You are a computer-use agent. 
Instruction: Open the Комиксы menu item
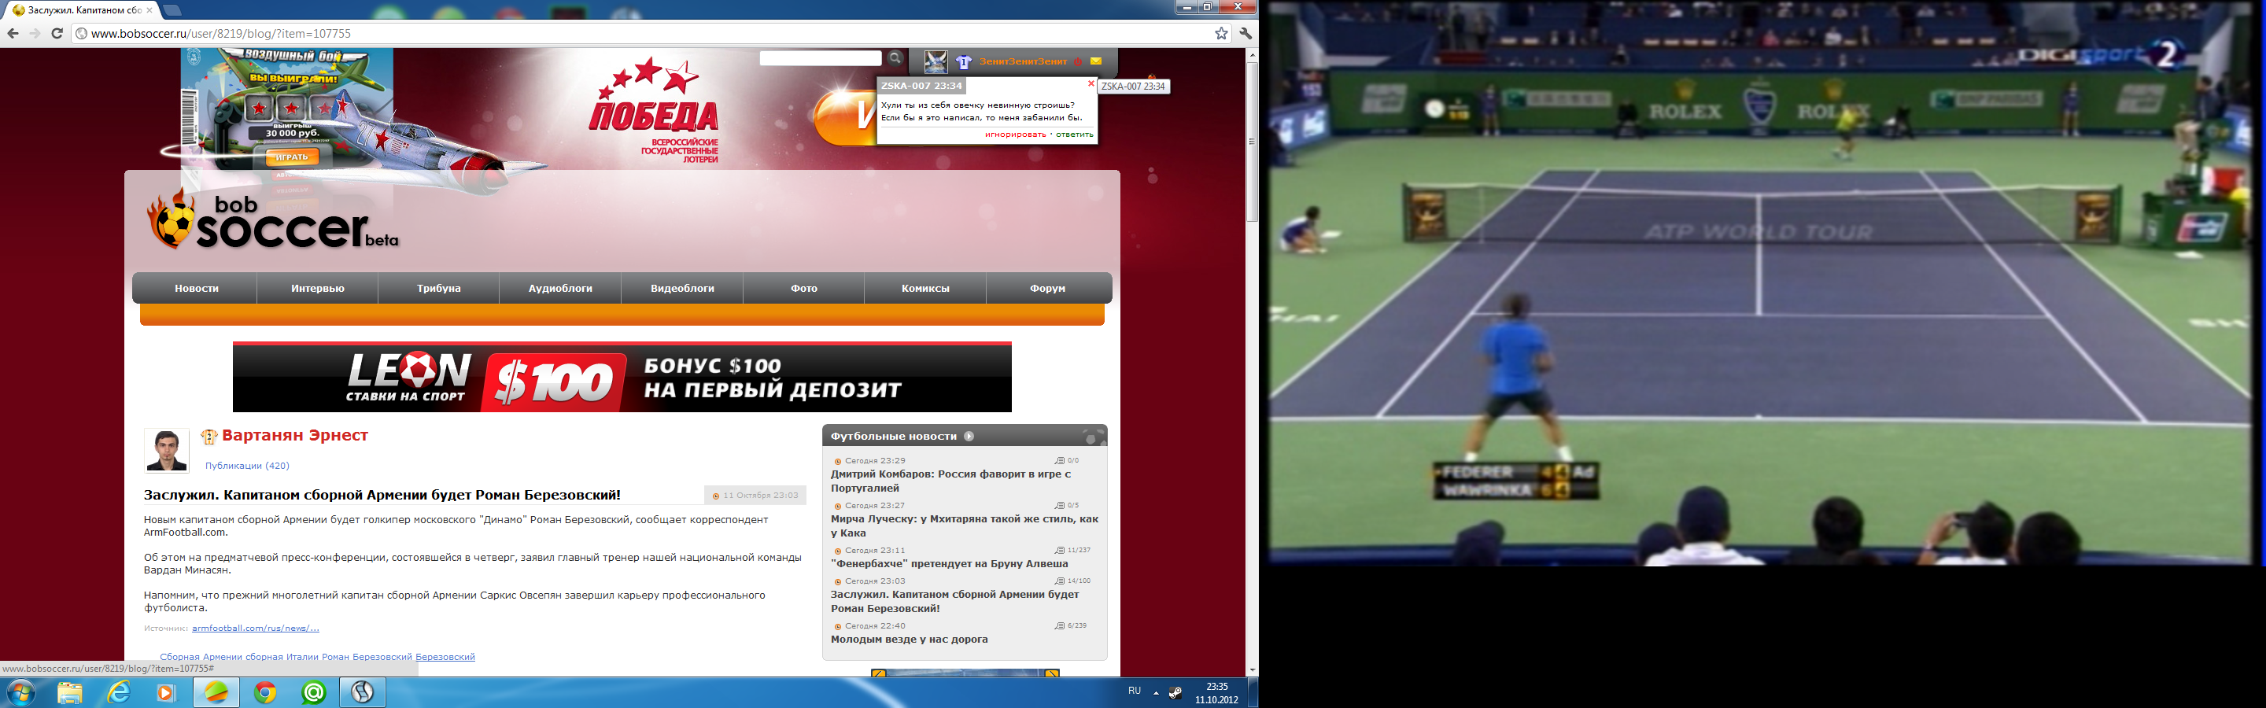[925, 289]
